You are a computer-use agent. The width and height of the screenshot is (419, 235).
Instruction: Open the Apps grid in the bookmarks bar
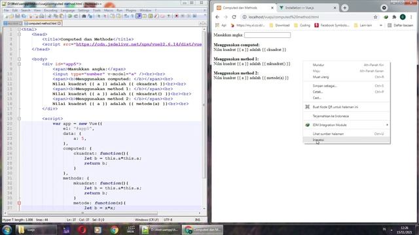[x=217, y=25]
